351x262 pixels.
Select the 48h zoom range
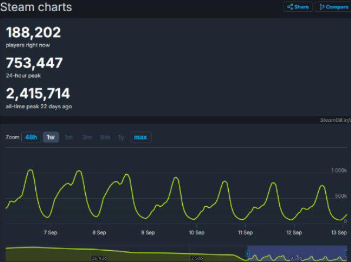tap(31, 137)
